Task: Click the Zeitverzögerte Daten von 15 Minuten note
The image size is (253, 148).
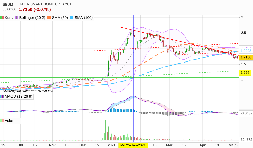Action: 27,91
